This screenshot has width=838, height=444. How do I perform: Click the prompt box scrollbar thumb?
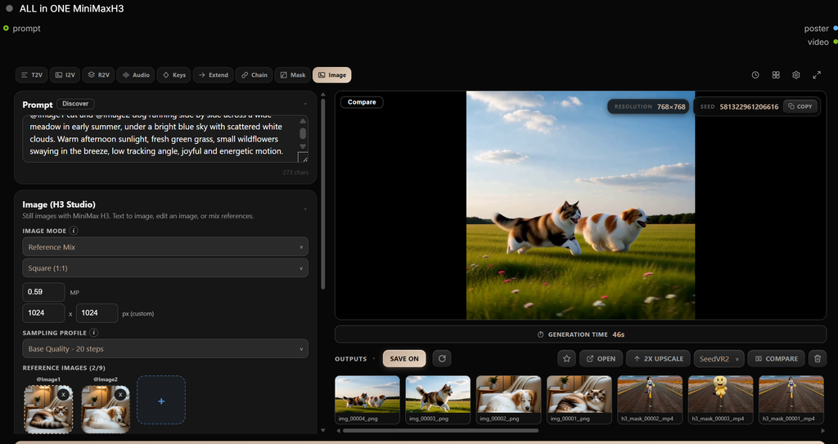pyautogui.click(x=303, y=133)
